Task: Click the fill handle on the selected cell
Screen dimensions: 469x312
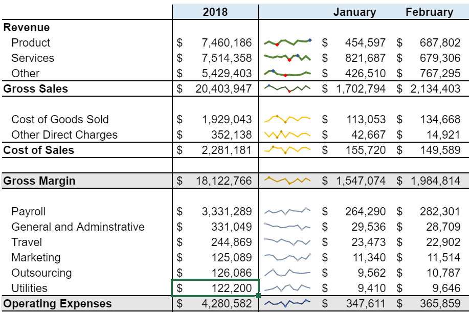Action: coord(259,296)
